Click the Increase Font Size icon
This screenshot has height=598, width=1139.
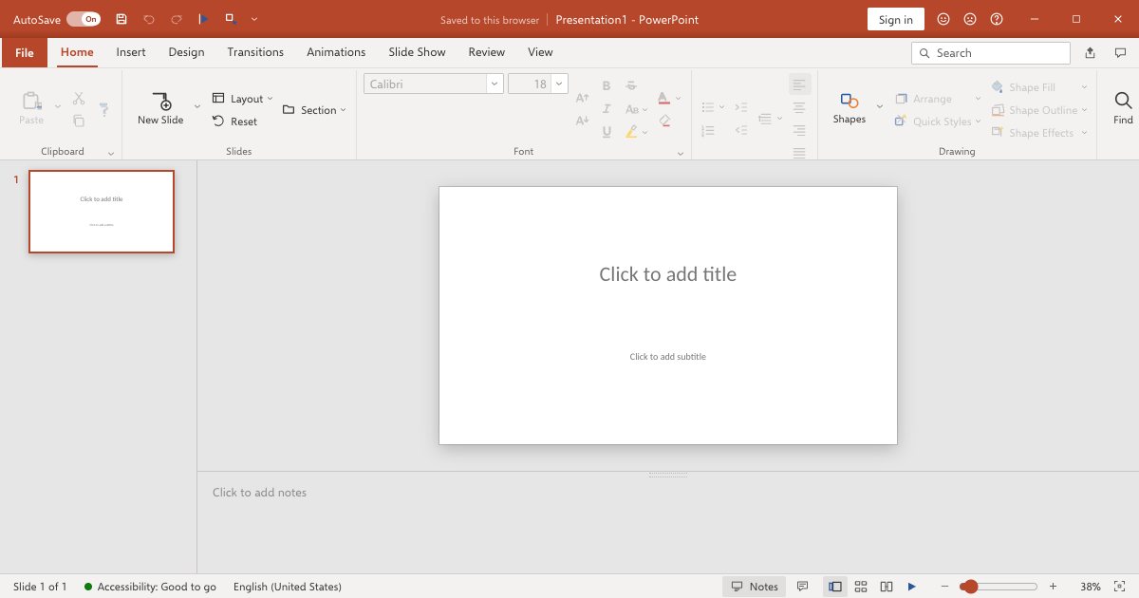583,99
